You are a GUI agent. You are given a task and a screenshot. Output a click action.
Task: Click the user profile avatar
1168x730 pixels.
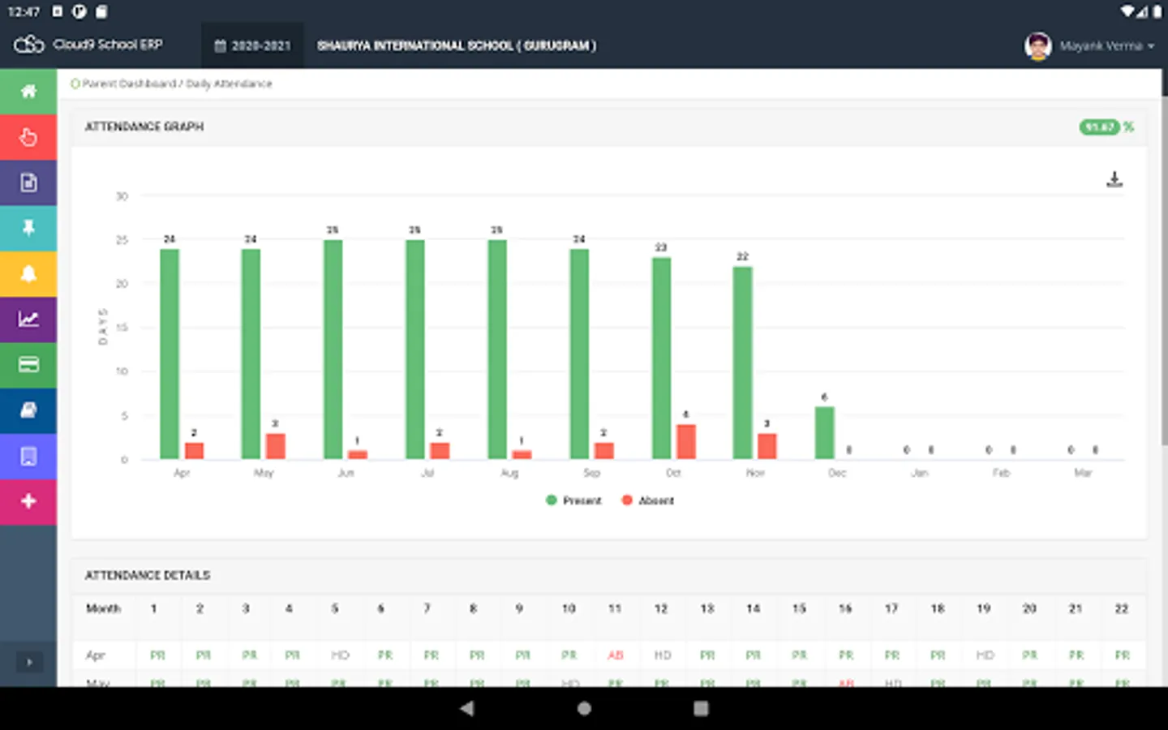(x=1037, y=45)
